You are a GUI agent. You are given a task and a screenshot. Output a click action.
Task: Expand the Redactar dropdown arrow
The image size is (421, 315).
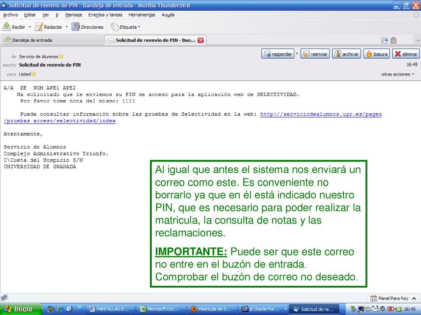(x=67, y=27)
